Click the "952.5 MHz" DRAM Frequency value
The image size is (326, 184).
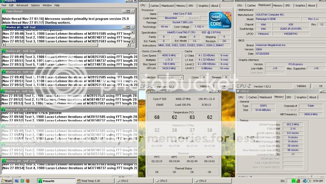coord(293,124)
